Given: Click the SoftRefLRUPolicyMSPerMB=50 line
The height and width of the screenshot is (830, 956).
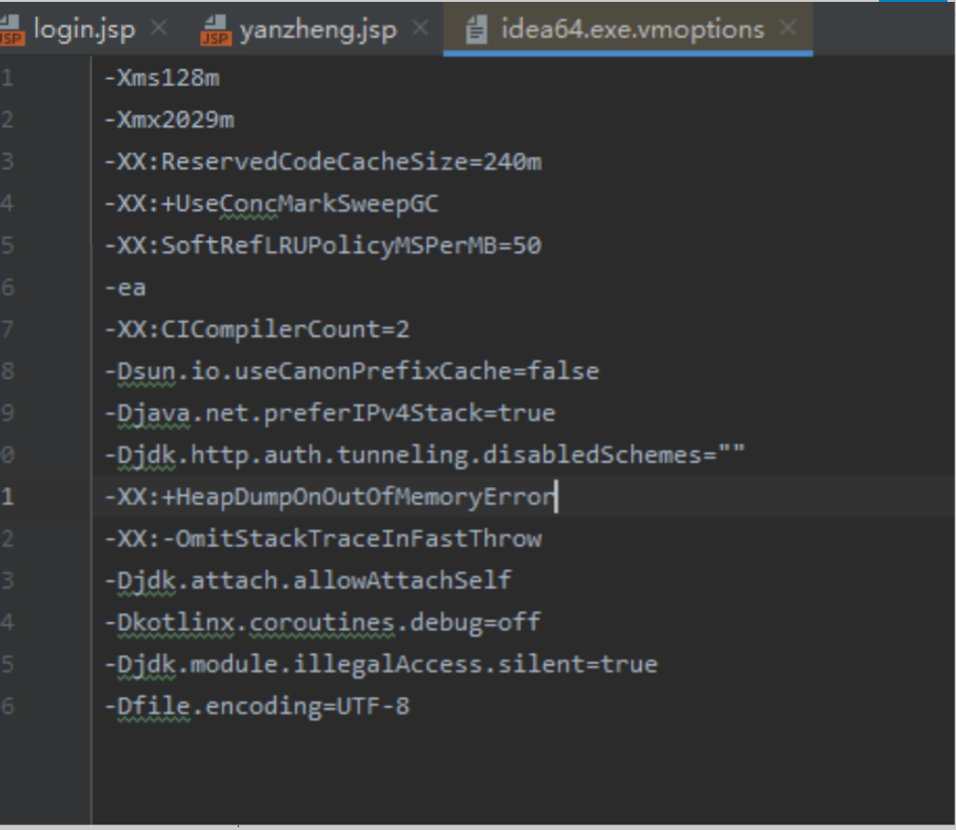Looking at the screenshot, I should [x=323, y=245].
